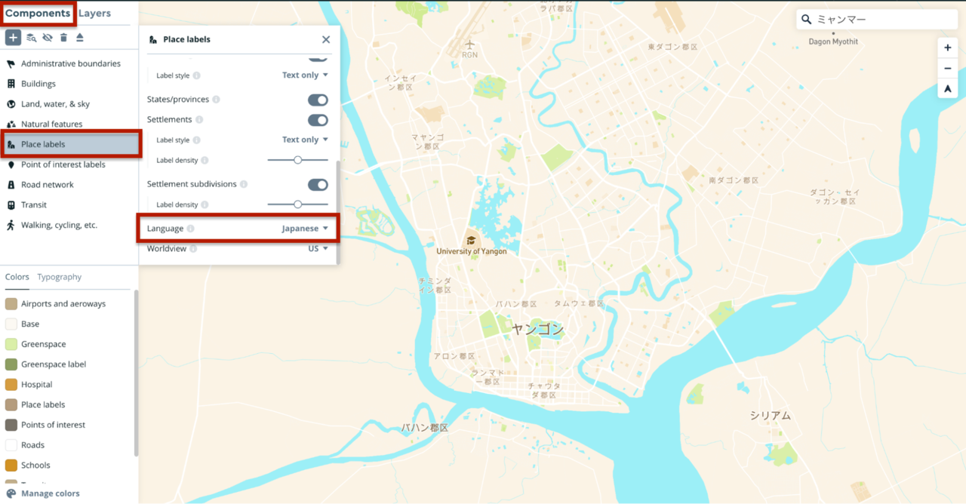This screenshot has height=504, width=966.
Task: Click the Points of interest color swatch
Action: [11, 425]
